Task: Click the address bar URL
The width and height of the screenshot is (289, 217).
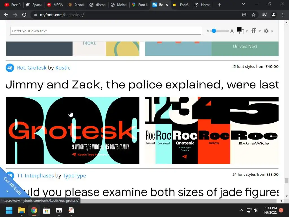Action: click(x=62, y=15)
